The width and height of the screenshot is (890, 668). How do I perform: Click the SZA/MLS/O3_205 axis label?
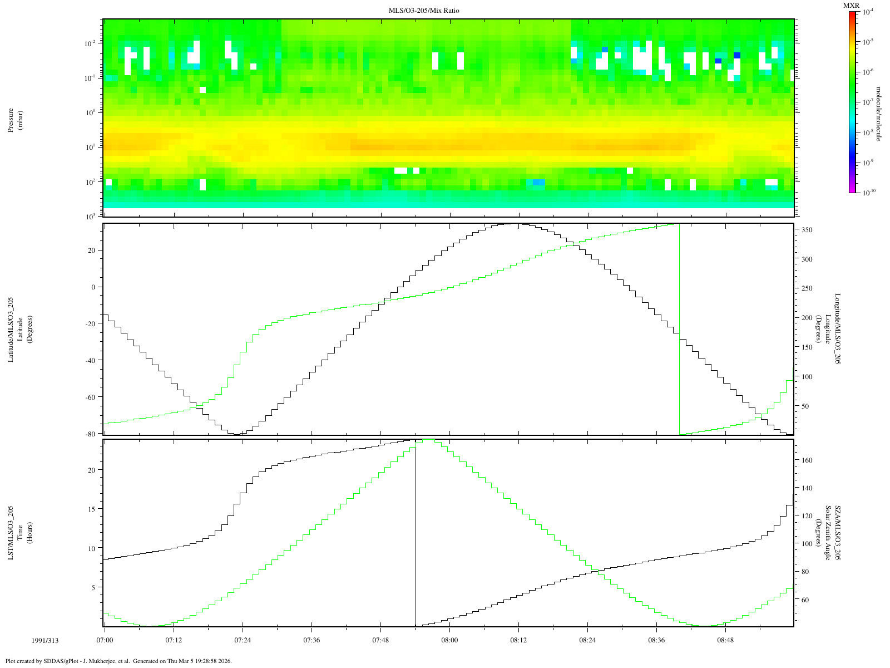point(838,533)
